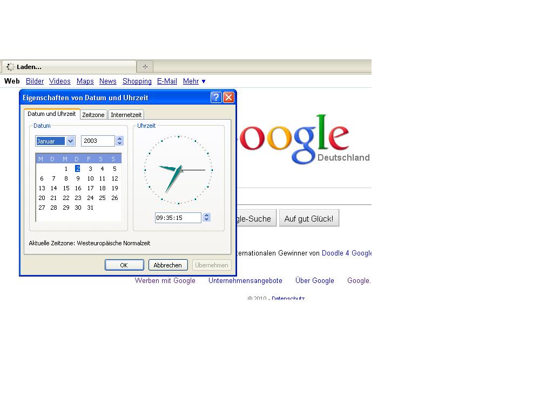Screen dimensions: 553x414
Task: Decrease time with the clock spinner down arrow
Action: pyautogui.click(x=206, y=220)
